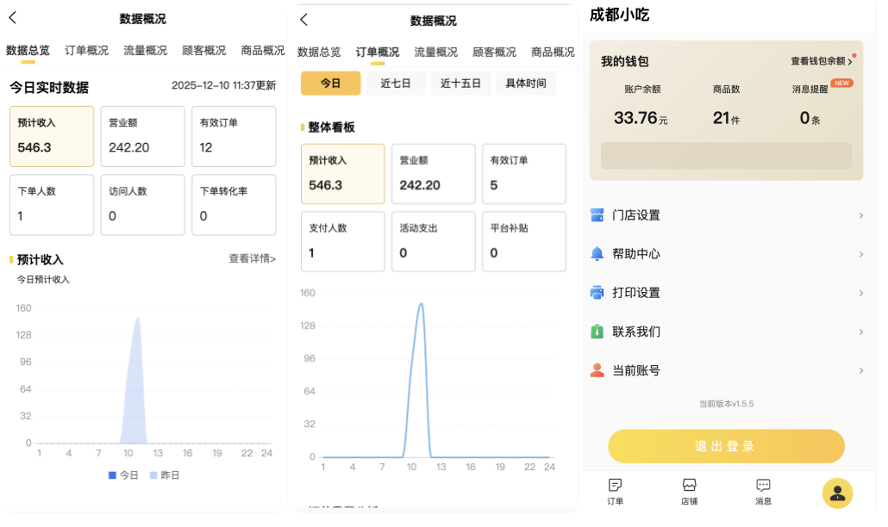Click the 2025-12-10 11:37更新 timestamp
Viewport: 888px width, 527px height.
(223, 85)
